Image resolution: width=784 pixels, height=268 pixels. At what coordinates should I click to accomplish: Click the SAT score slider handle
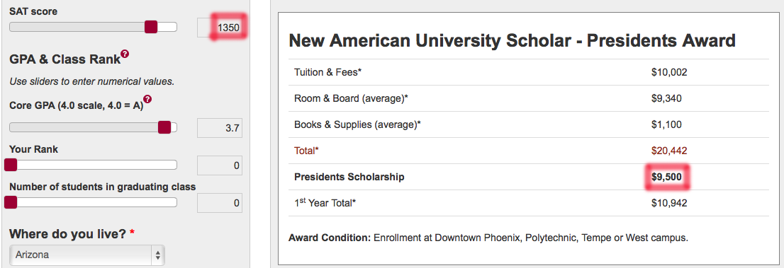point(151,27)
